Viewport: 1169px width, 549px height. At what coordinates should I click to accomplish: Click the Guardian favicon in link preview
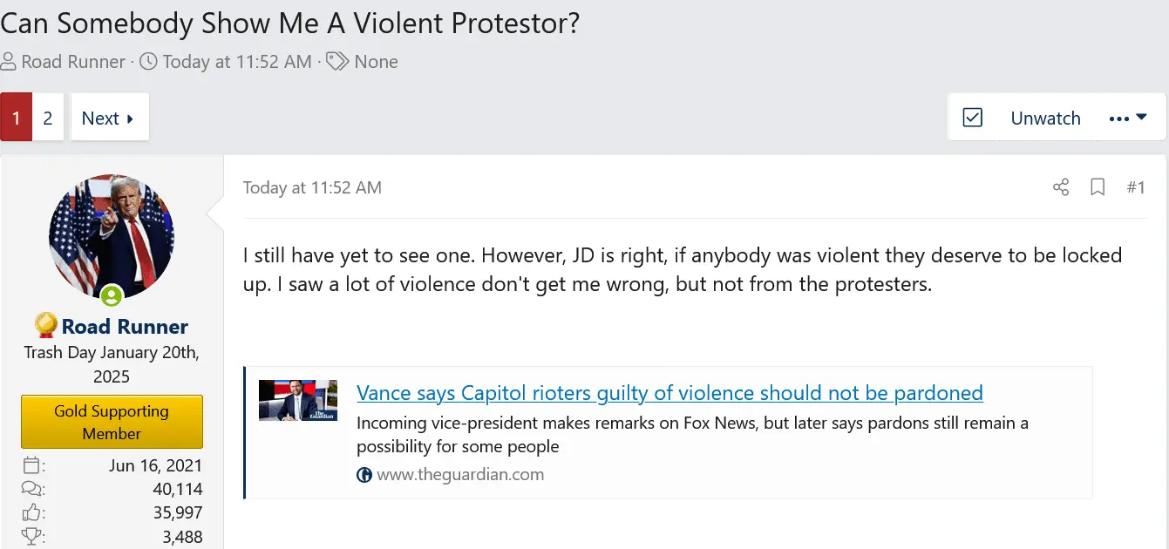(364, 475)
